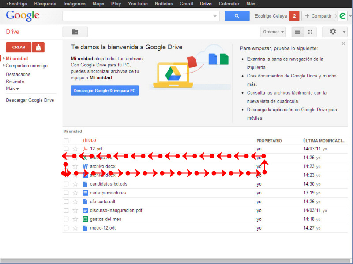Switch to grid view icon

(310, 32)
